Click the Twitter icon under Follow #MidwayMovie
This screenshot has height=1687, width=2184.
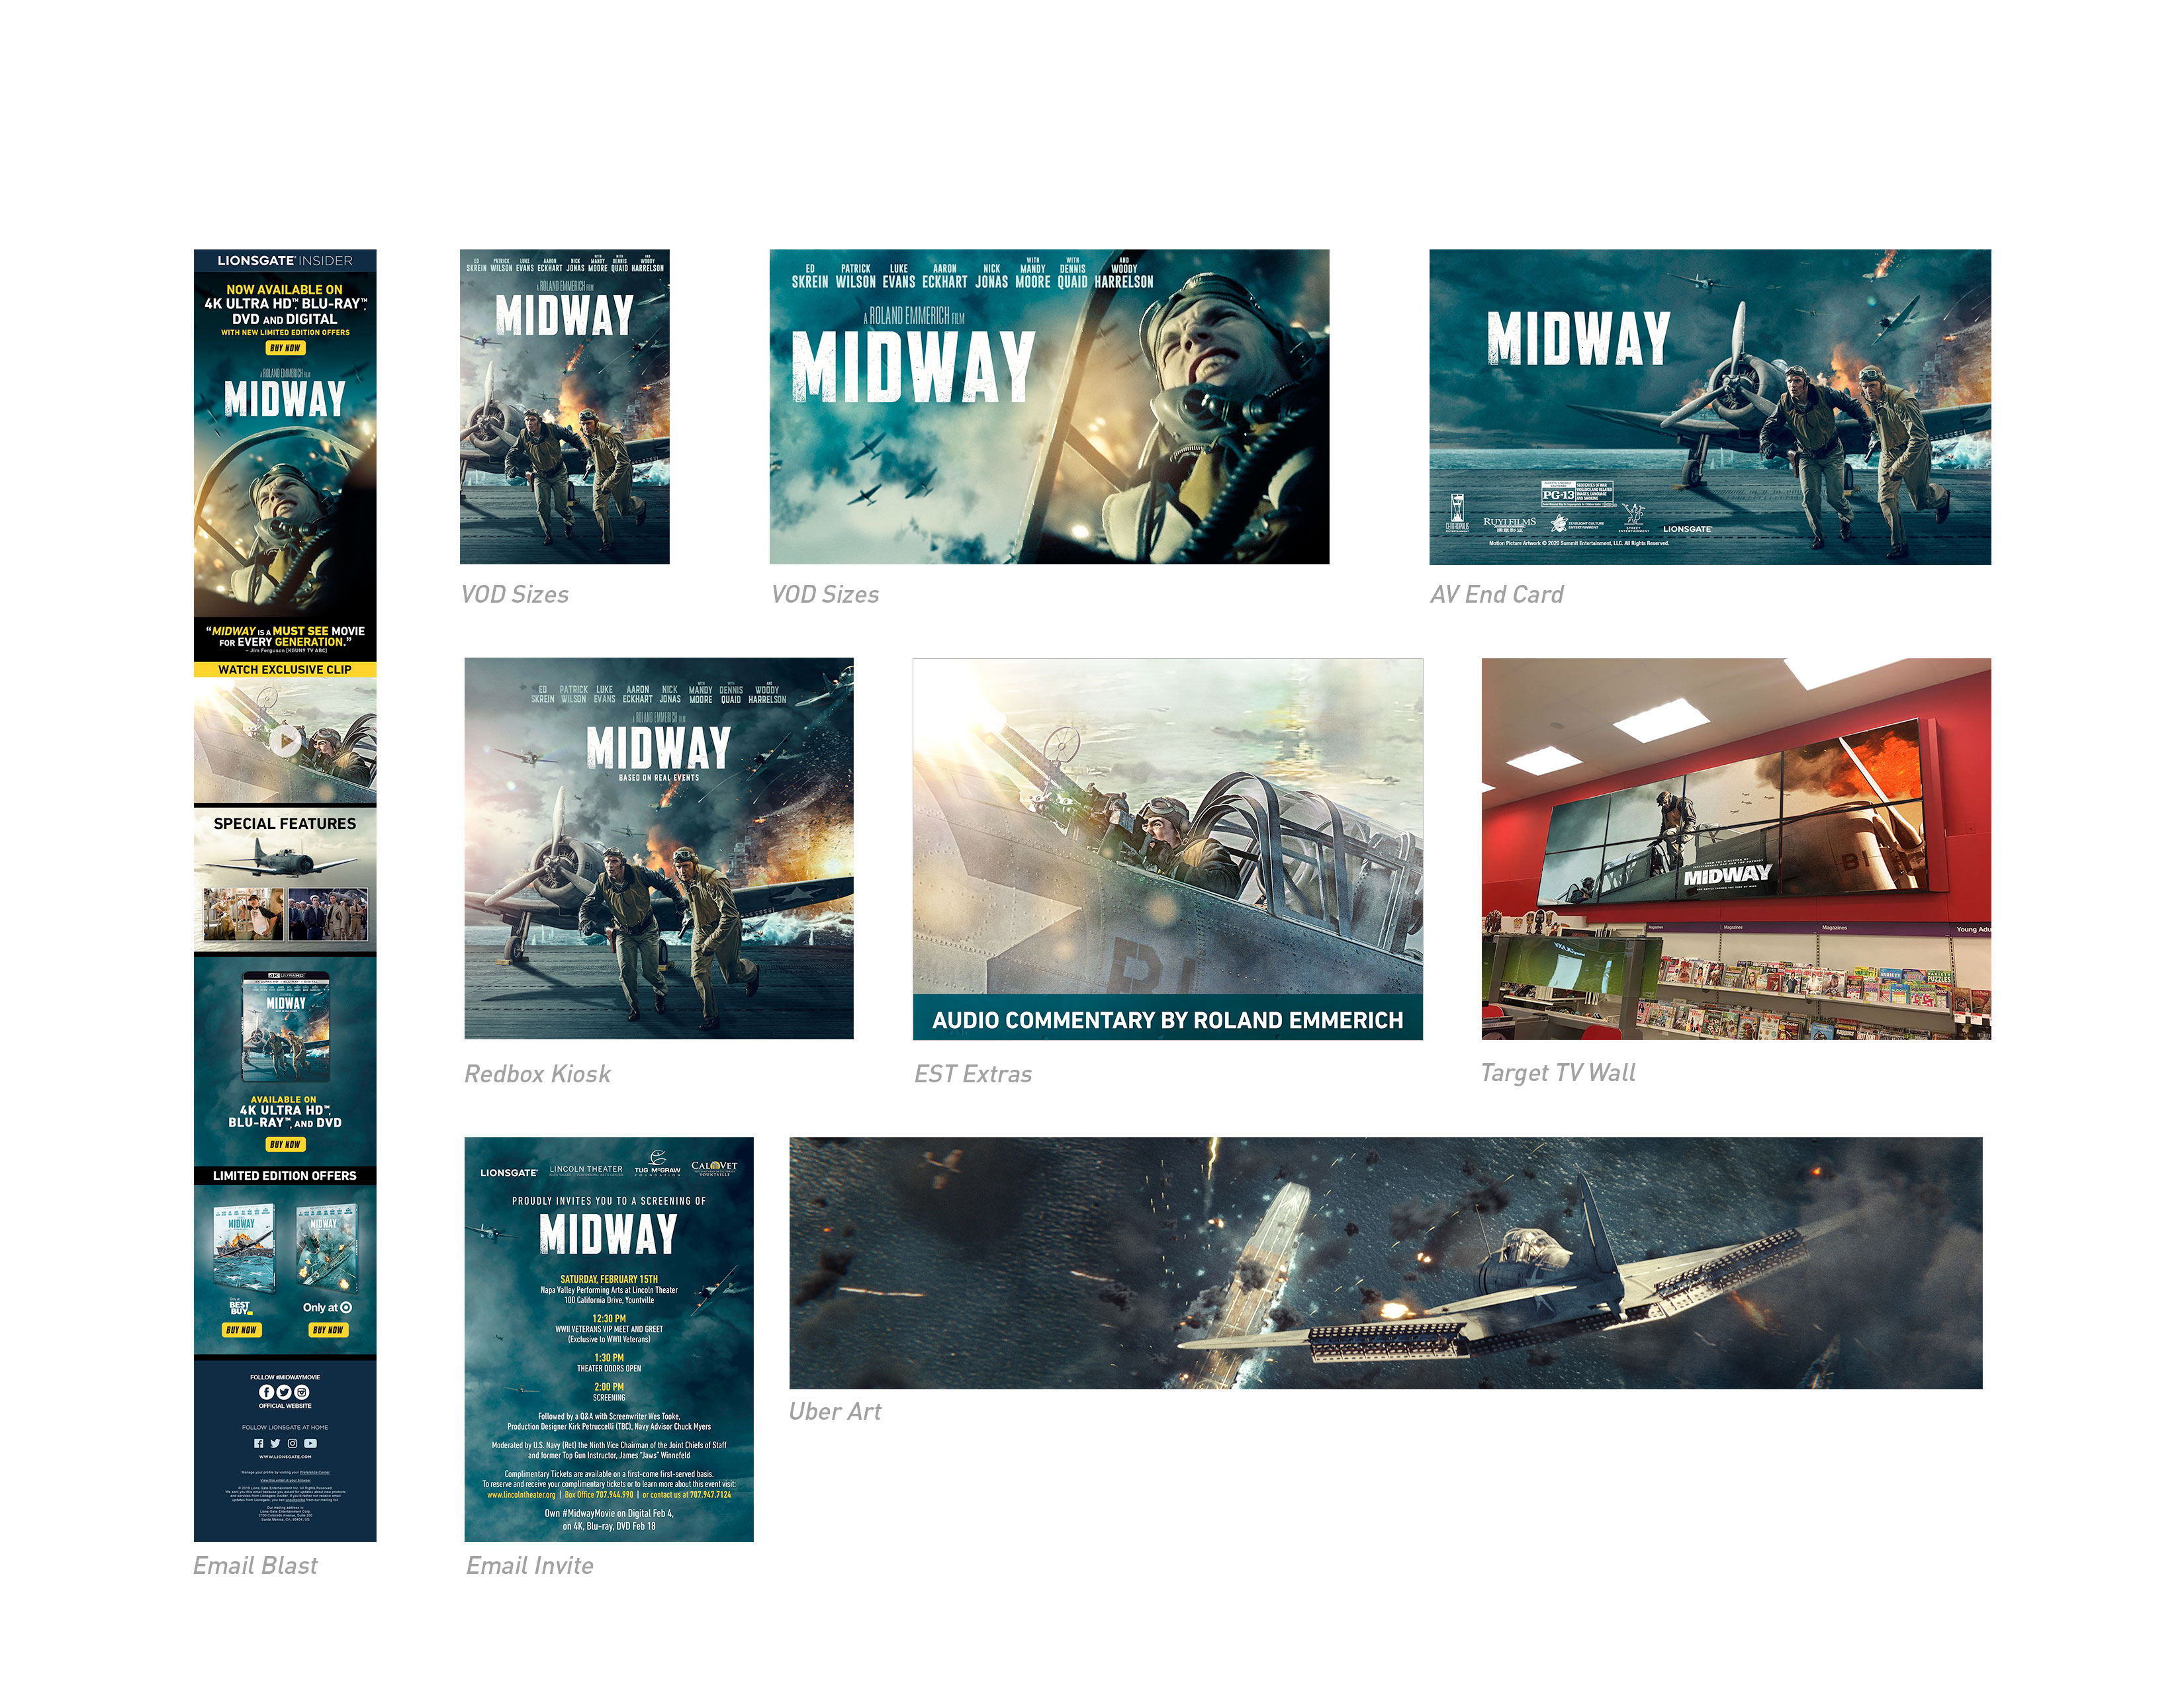(x=284, y=1392)
